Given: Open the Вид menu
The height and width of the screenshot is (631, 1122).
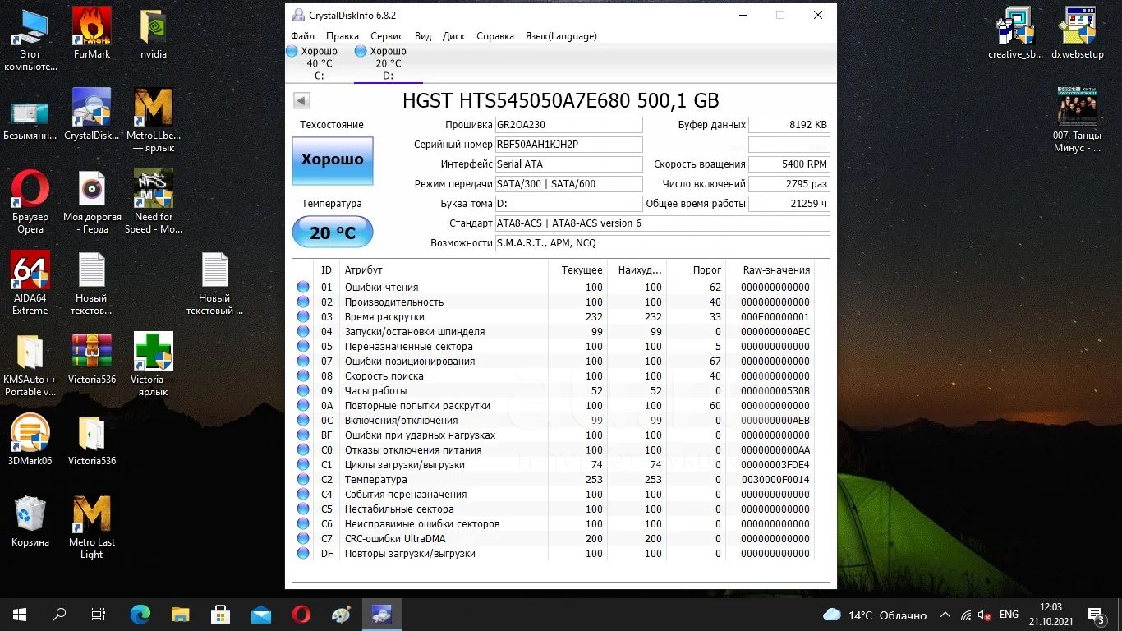Looking at the screenshot, I should coord(423,36).
